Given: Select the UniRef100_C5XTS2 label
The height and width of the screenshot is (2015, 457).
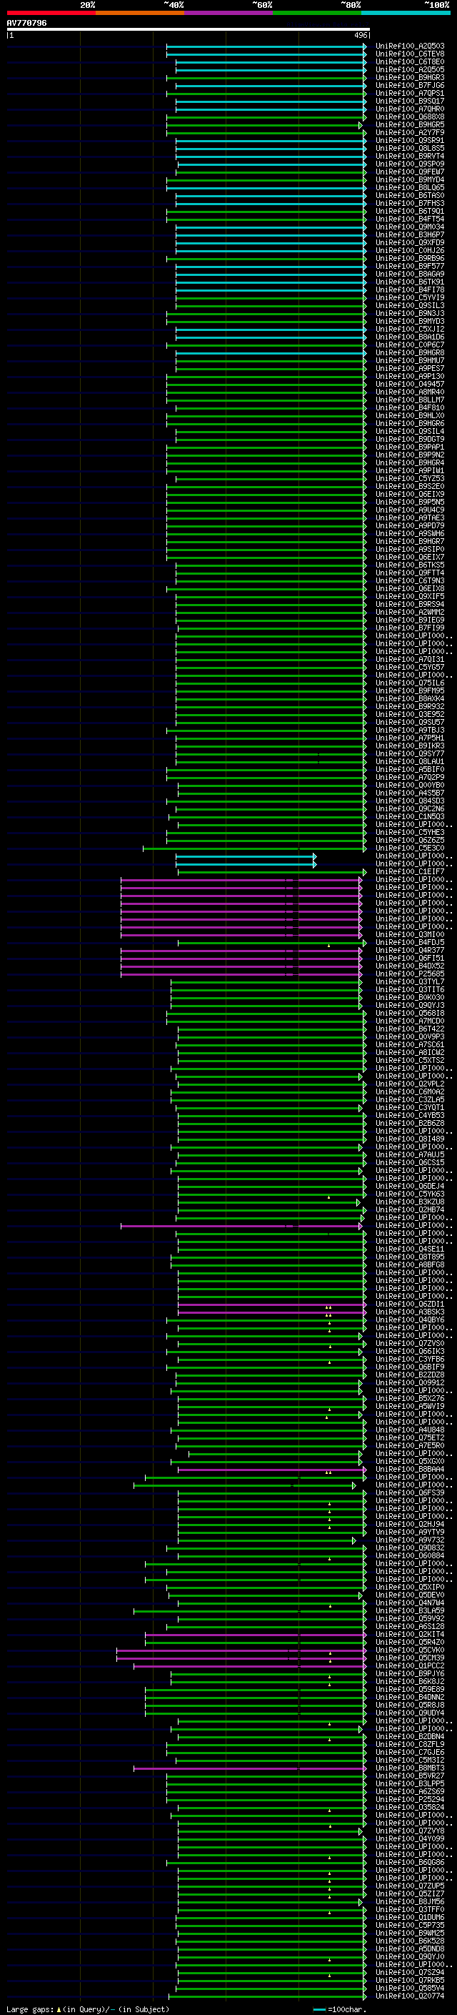Looking at the screenshot, I should [x=410, y=1060].
